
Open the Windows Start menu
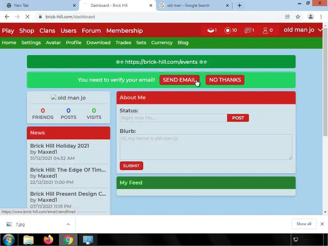(9, 240)
